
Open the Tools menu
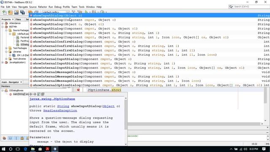[x=81, y=7]
